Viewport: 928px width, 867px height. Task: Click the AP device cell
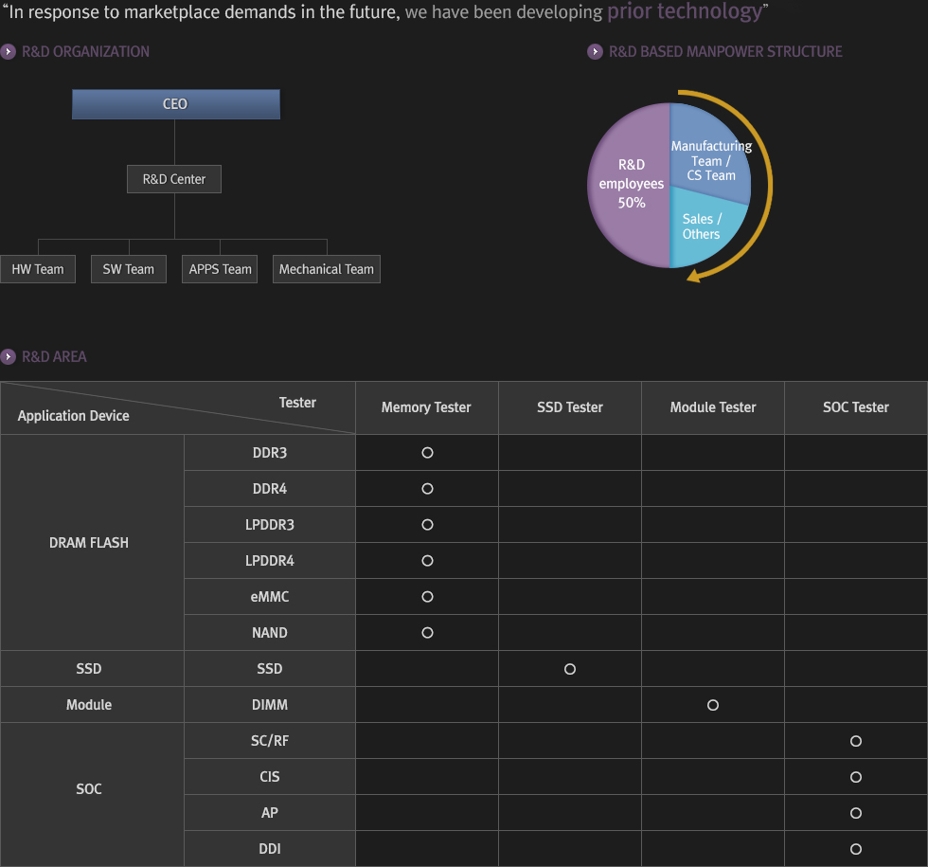pyautogui.click(x=270, y=813)
